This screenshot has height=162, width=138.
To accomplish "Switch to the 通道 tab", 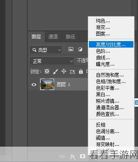I will click(x=53, y=37).
